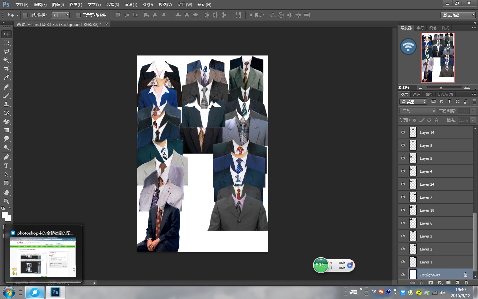The width and height of the screenshot is (478, 299).
Task: Open the 组 auto-select dropdown
Action: [x=61, y=15]
